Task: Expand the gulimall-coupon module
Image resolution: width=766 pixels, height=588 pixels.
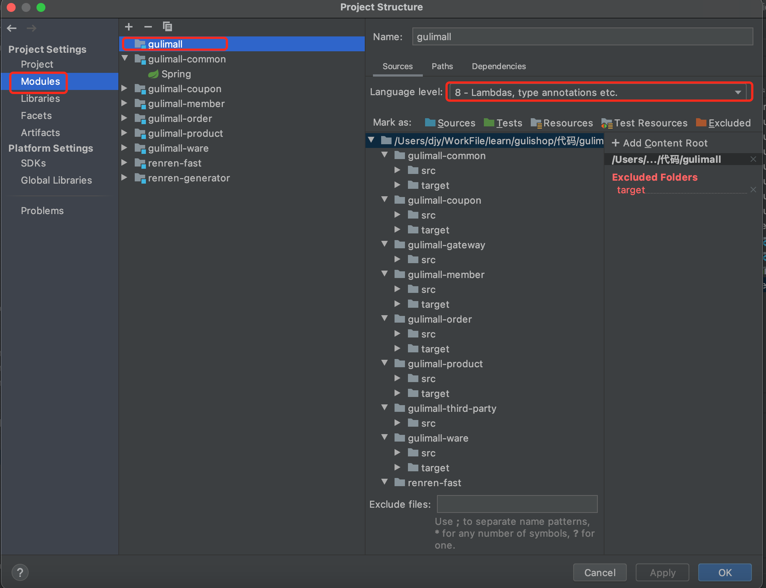Action: click(125, 88)
